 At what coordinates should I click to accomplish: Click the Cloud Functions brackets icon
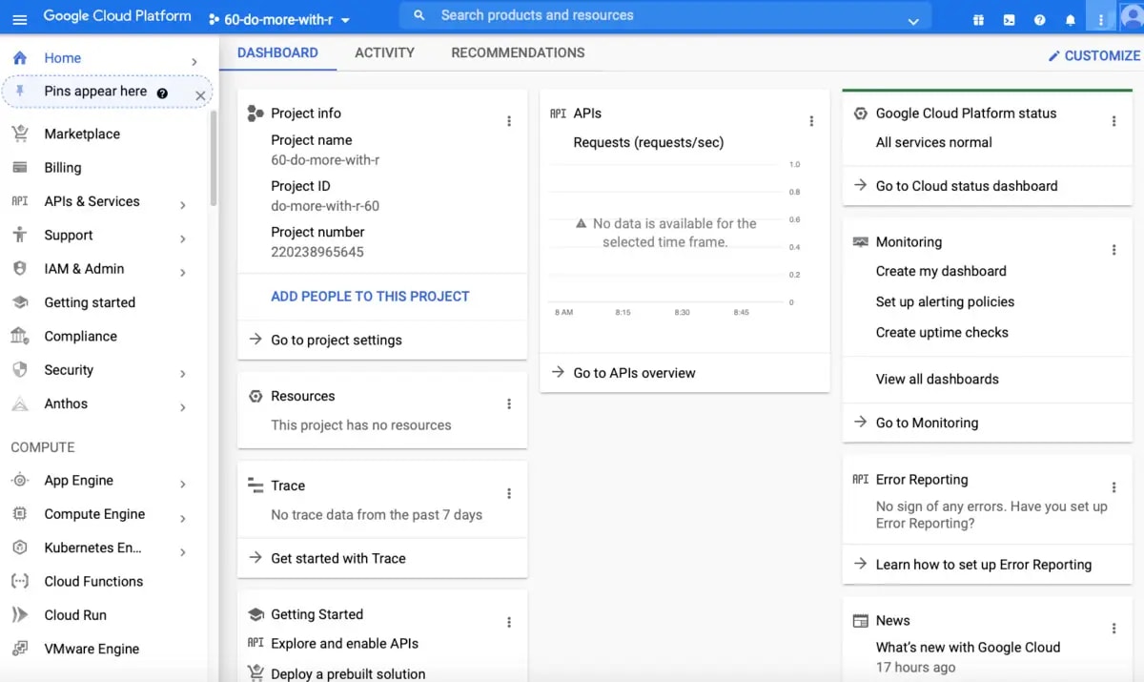point(20,581)
